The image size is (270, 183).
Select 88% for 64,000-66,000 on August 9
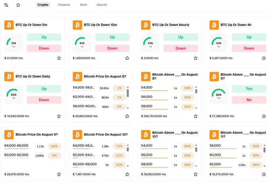pyautogui.click(x=54, y=146)
